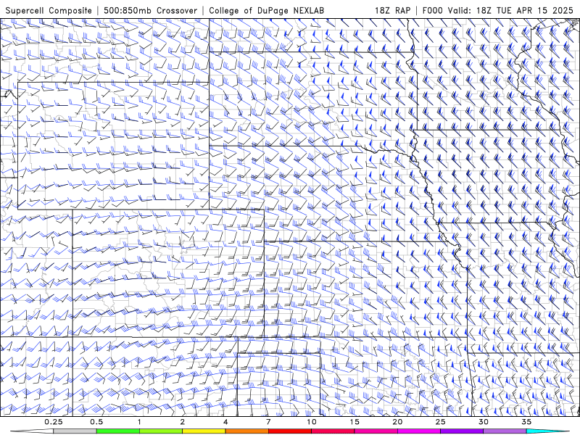Image resolution: width=580 pixels, height=435 pixels.
Task: Click the "7" legend value
Action: 268,422
